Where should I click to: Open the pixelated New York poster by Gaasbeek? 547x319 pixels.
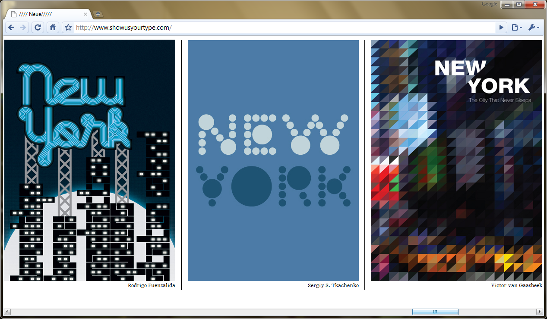[457, 160]
